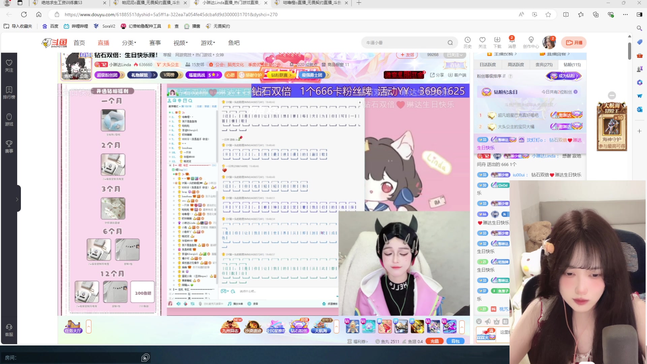Open 超级粉丝团 link

click(109, 75)
